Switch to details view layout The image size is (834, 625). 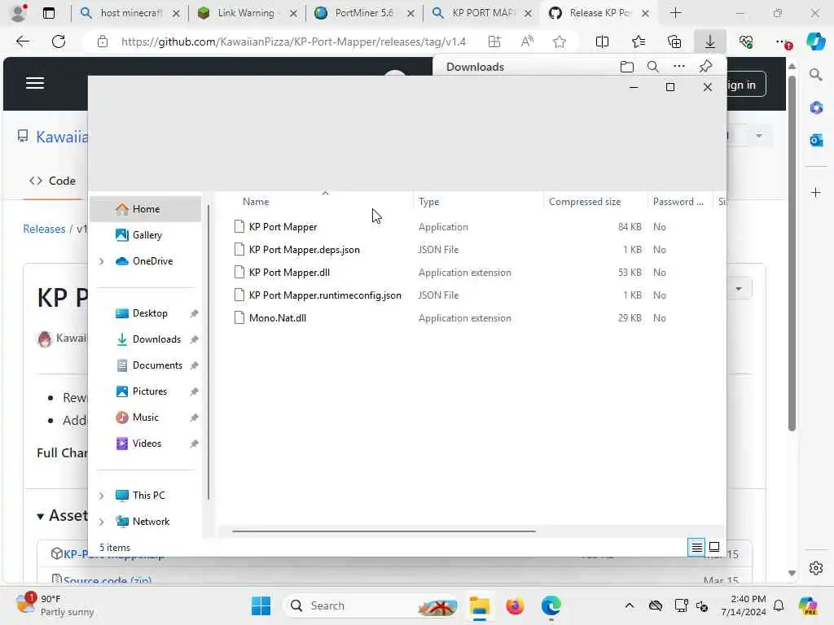tap(697, 547)
